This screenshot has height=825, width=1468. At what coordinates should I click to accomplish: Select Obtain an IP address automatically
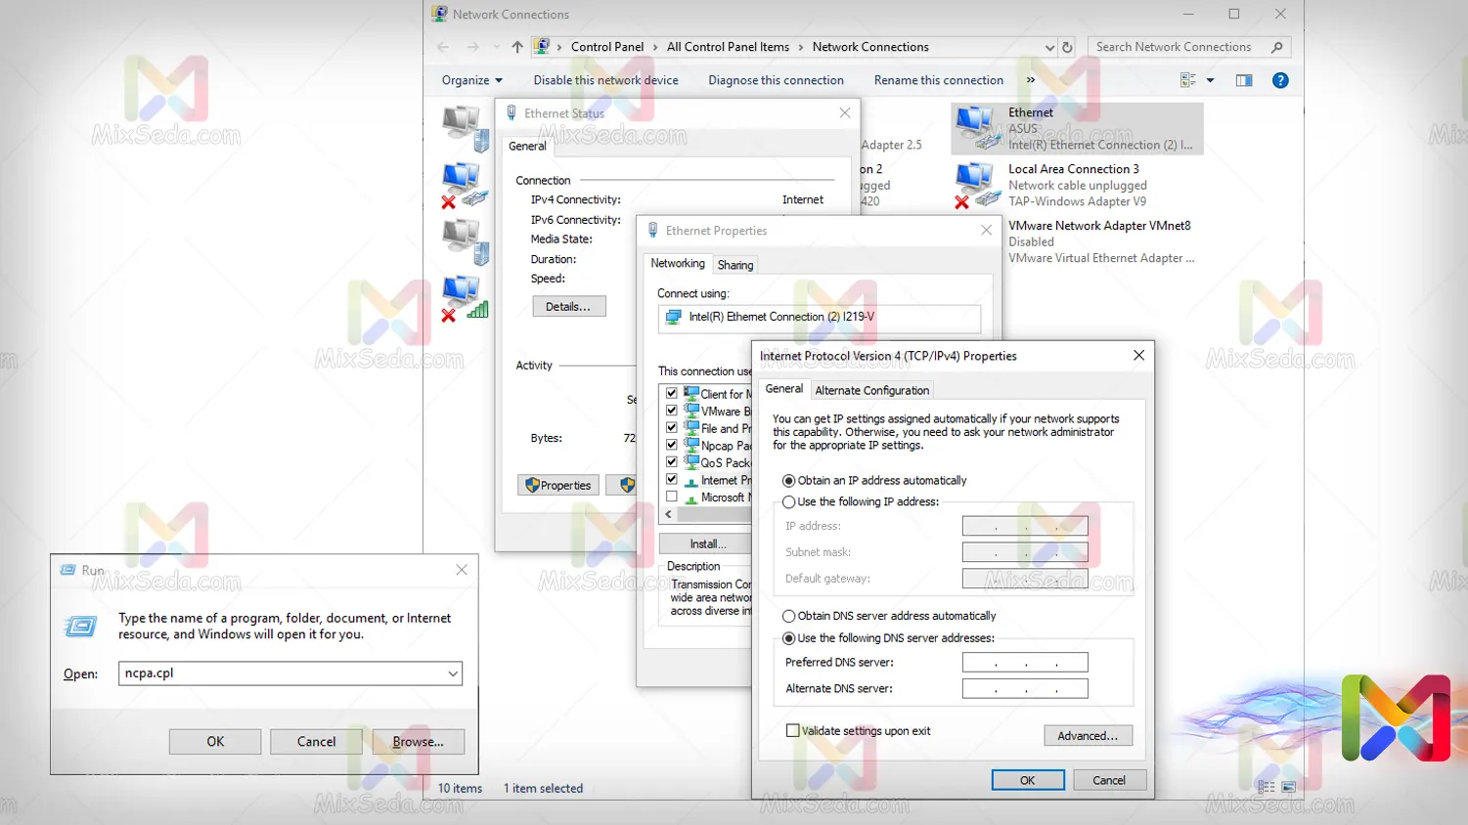789,481
